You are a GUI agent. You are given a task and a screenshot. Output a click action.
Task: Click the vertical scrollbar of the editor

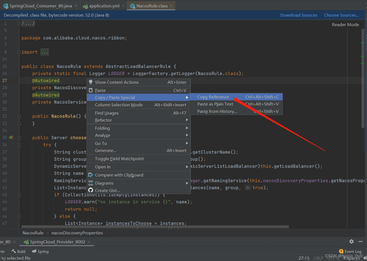click(363, 78)
